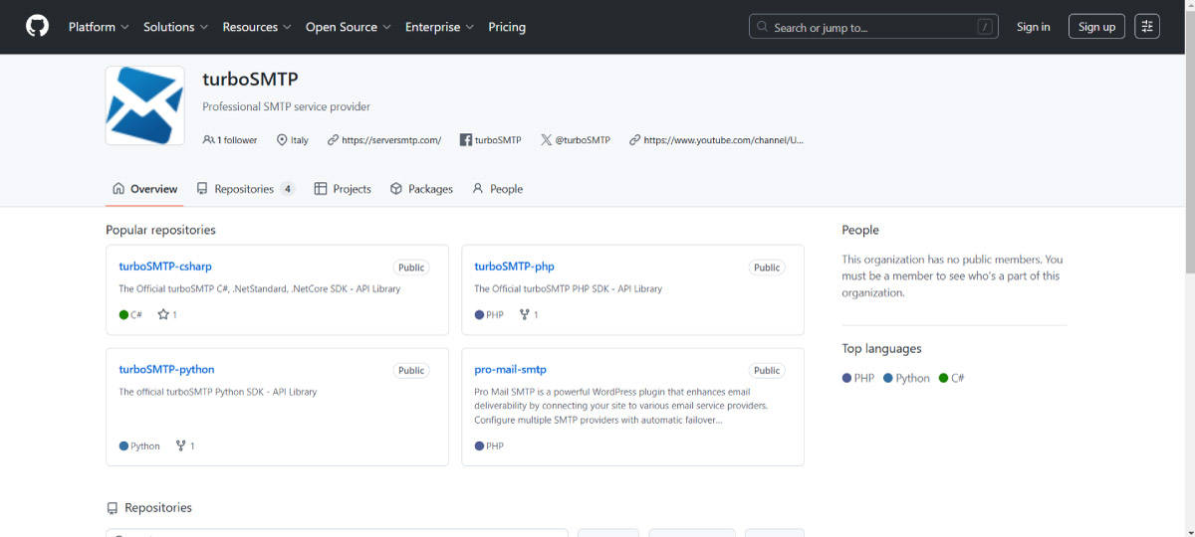Click the Sign up button
Image resolution: width=1195 pixels, height=537 pixels.
tap(1096, 27)
